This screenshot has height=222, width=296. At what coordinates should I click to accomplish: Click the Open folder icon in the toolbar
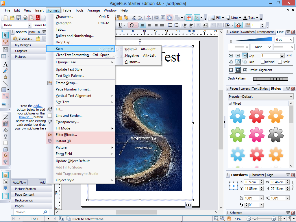pyautogui.click(x=12, y=18)
